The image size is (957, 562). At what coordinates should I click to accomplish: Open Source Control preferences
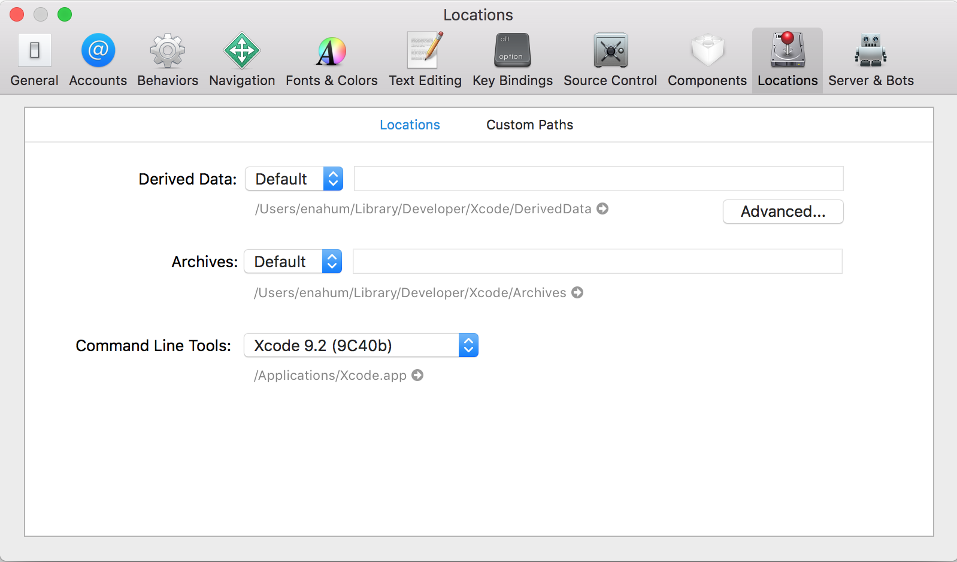[x=610, y=61]
